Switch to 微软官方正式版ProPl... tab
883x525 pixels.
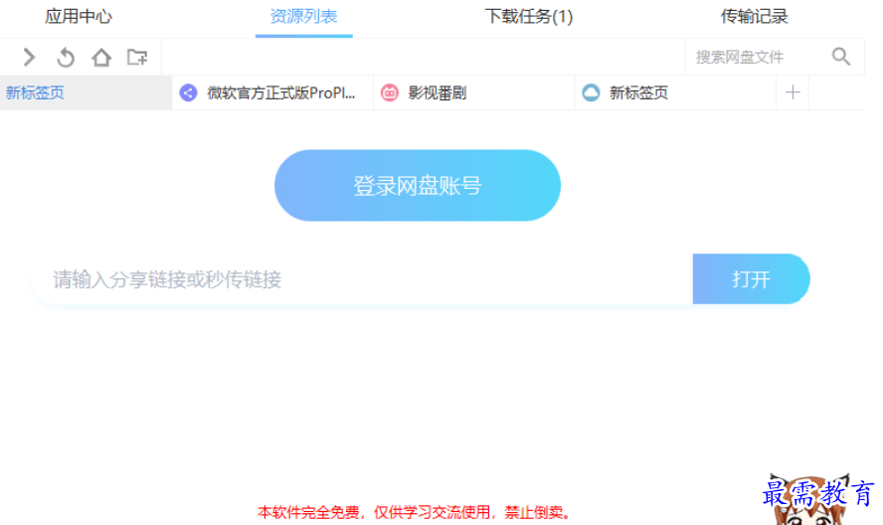tap(272, 92)
